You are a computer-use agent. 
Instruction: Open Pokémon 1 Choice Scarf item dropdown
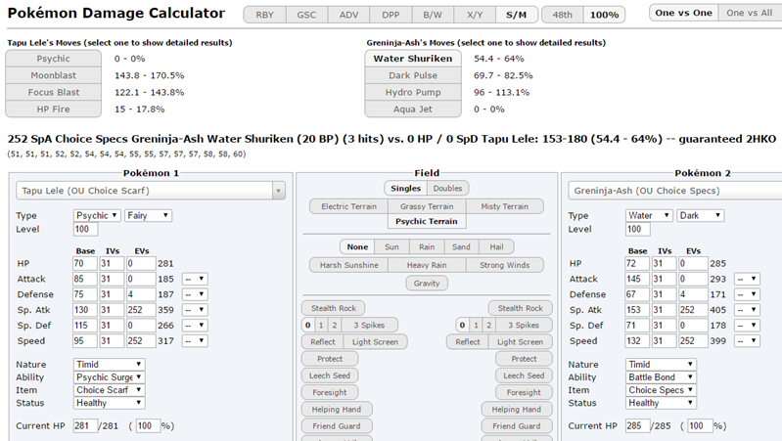click(110, 390)
